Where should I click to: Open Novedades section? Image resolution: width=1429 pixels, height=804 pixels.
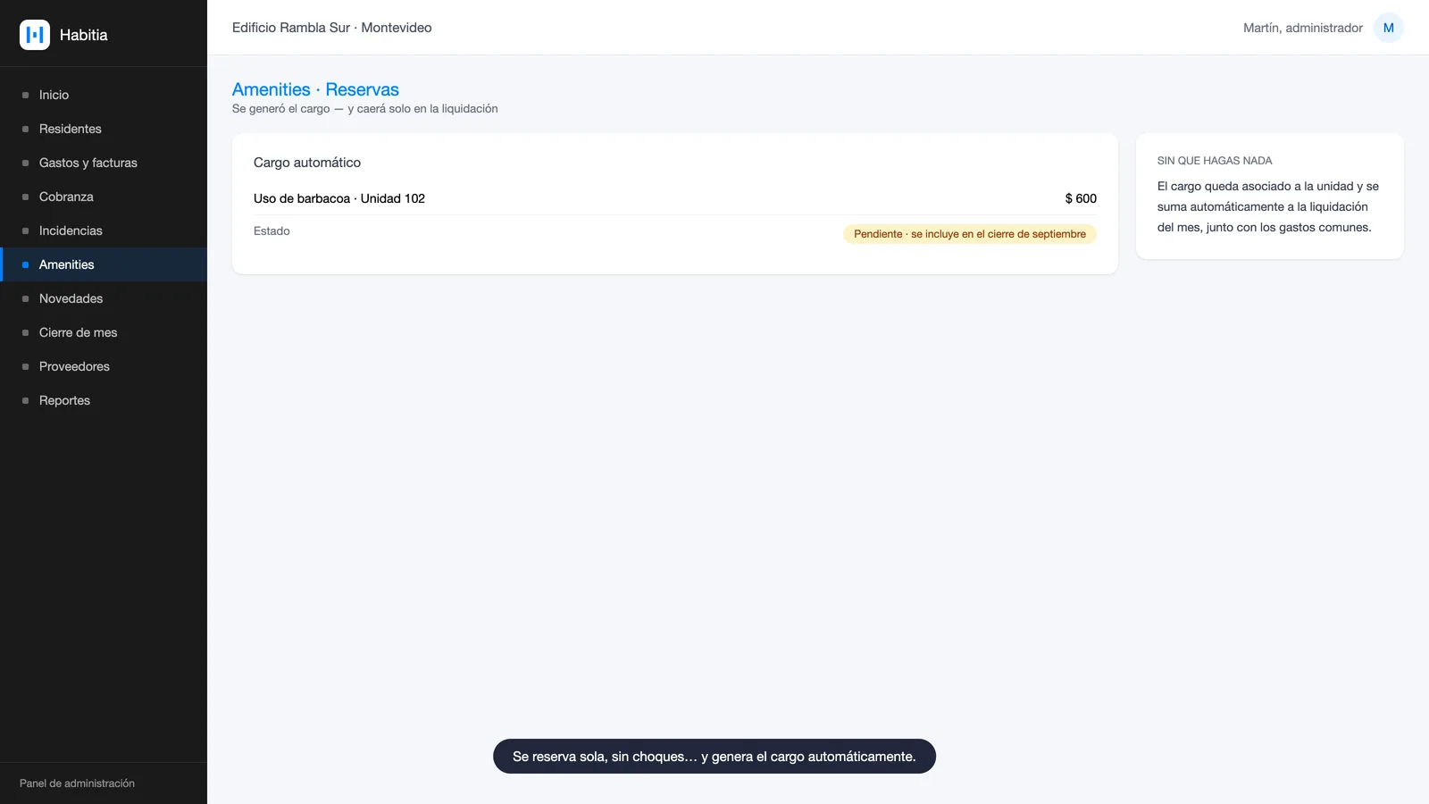tap(104, 298)
